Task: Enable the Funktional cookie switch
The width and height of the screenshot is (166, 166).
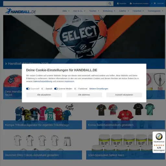Action: pyautogui.click(x=76, y=89)
